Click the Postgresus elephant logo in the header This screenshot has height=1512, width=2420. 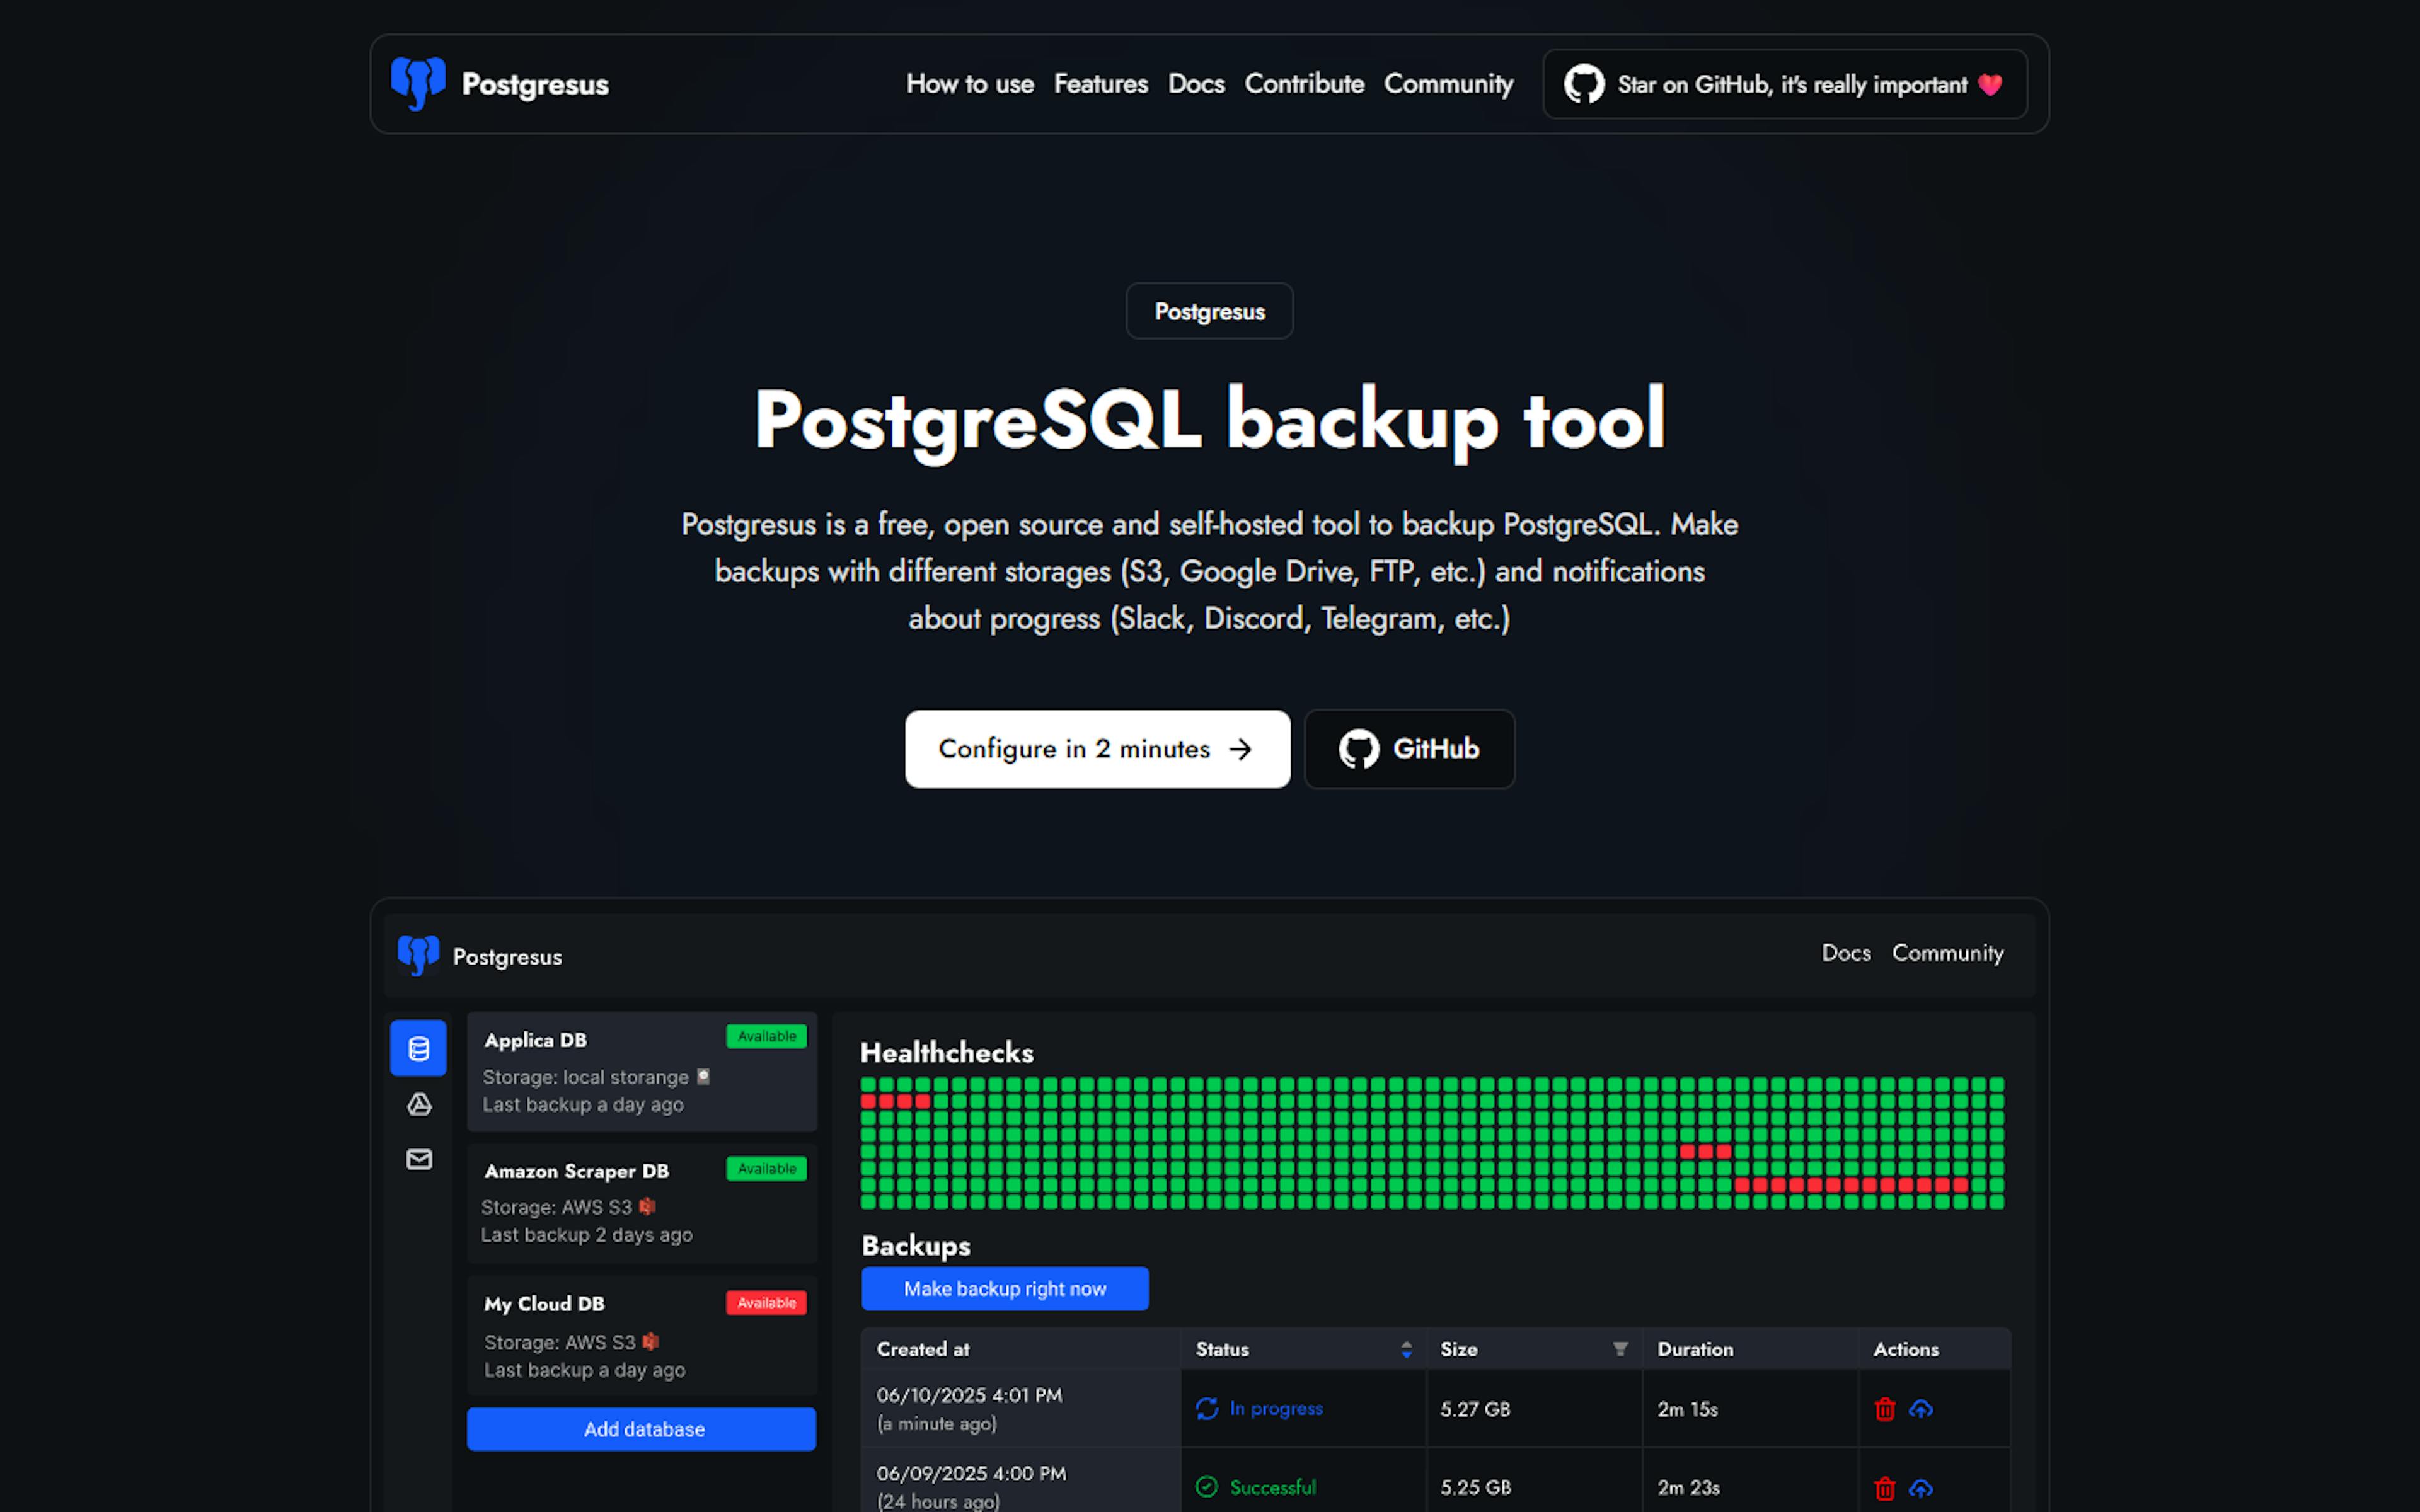click(x=419, y=84)
